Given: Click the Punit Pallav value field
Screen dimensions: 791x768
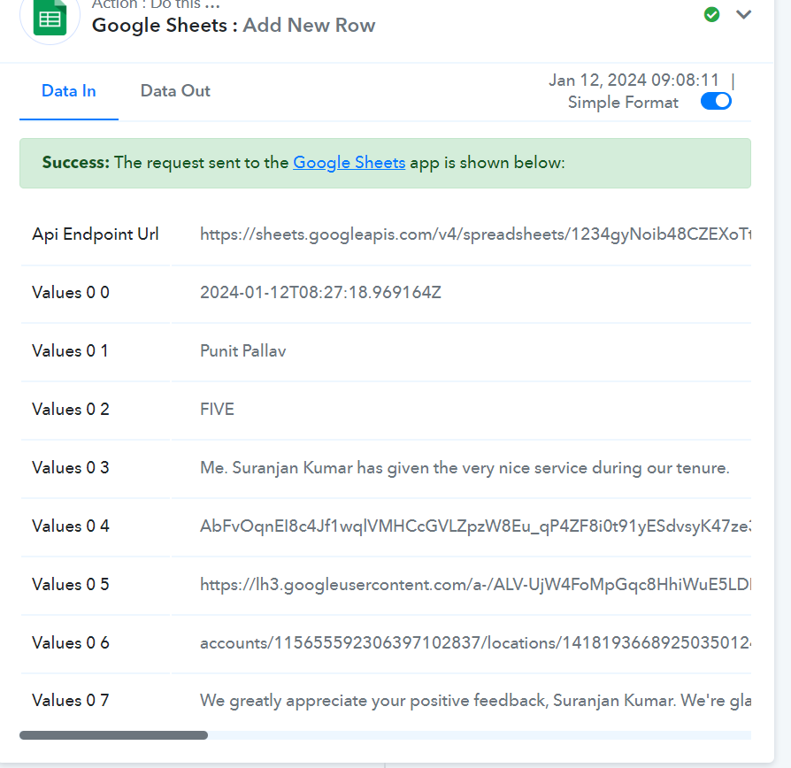Looking at the screenshot, I should [x=243, y=351].
